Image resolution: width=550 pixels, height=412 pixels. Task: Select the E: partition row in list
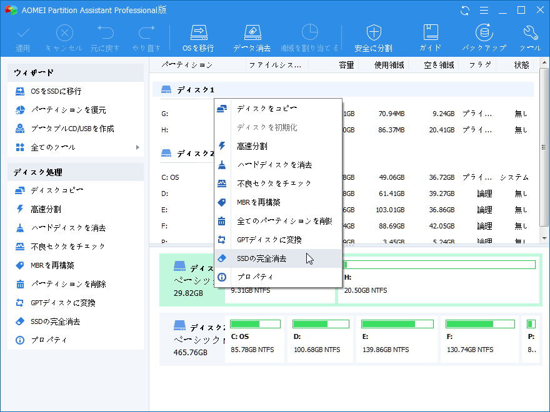coord(343,210)
